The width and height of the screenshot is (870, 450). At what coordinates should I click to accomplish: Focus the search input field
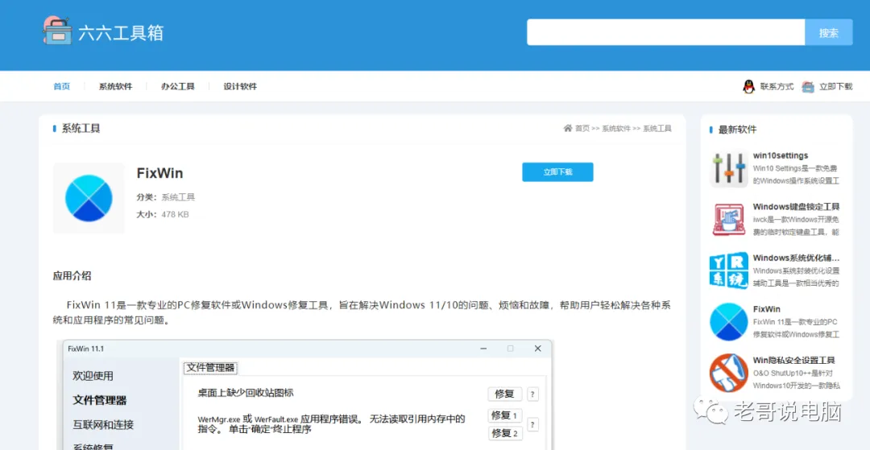[x=666, y=32]
